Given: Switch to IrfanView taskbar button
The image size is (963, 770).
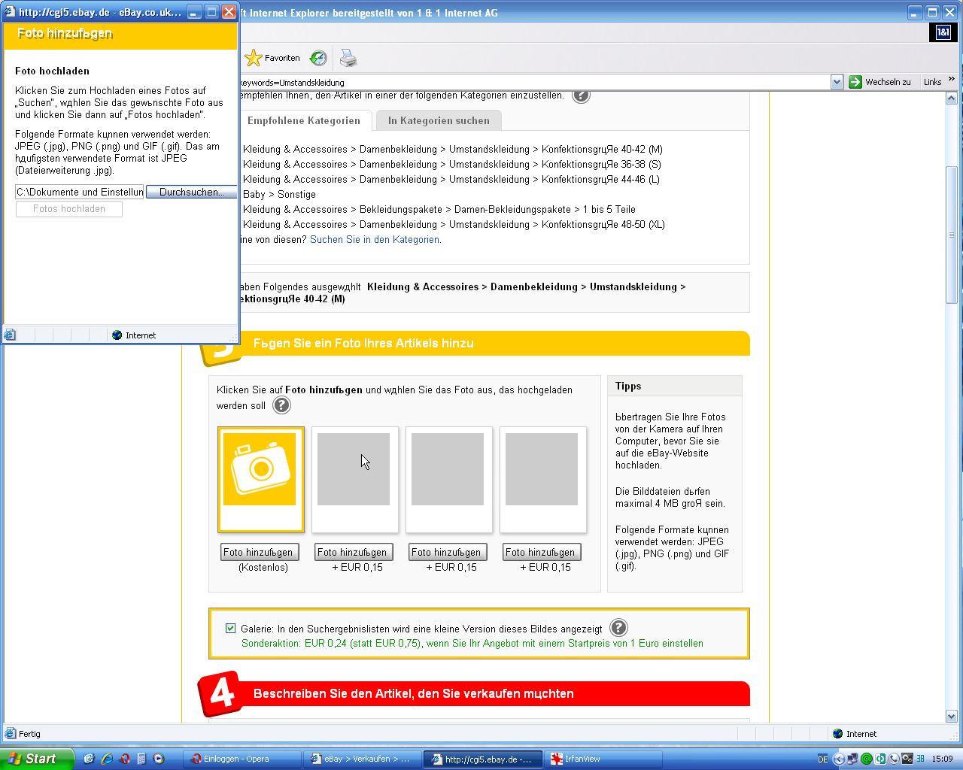Looking at the screenshot, I should click(602, 759).
